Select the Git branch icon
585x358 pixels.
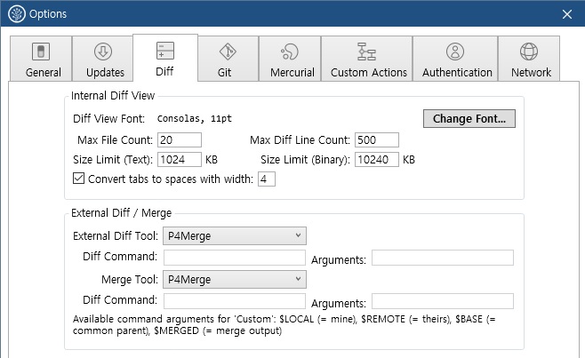point(228,52)
